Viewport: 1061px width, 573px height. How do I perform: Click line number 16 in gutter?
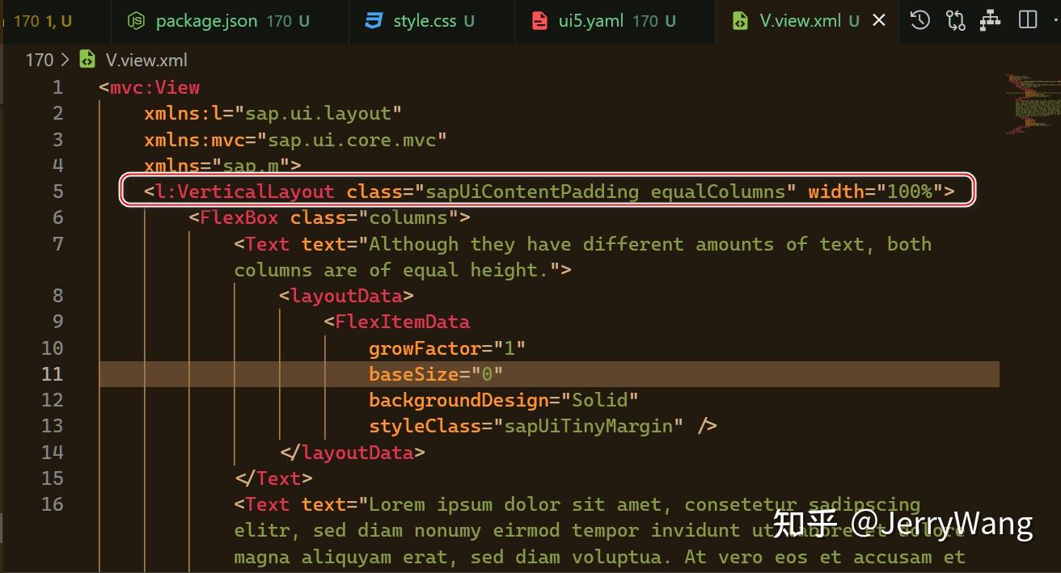(x=52, y=503)
